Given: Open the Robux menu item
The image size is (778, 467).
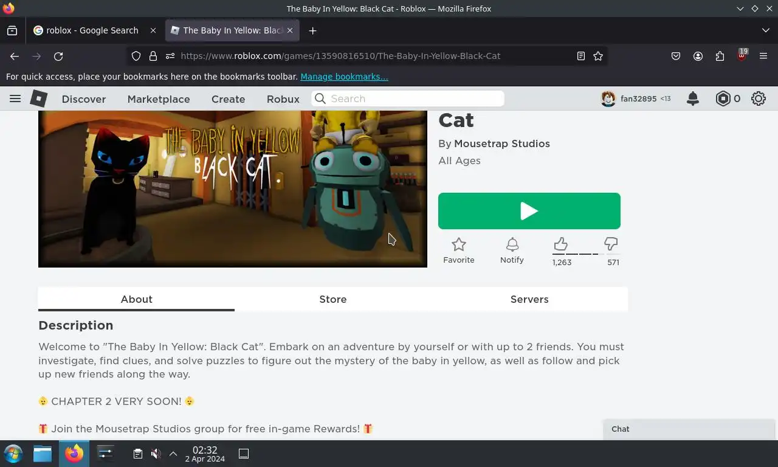Looking at the screenshot, I should point(283,99).
